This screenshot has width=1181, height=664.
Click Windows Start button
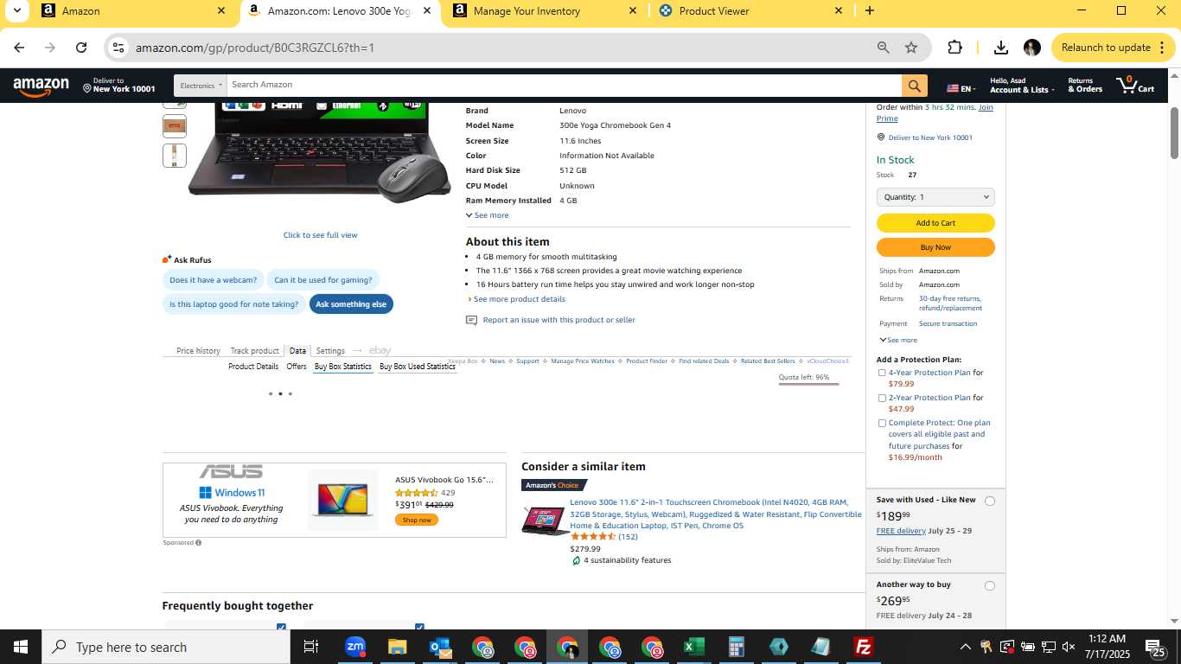click(21, 647)
